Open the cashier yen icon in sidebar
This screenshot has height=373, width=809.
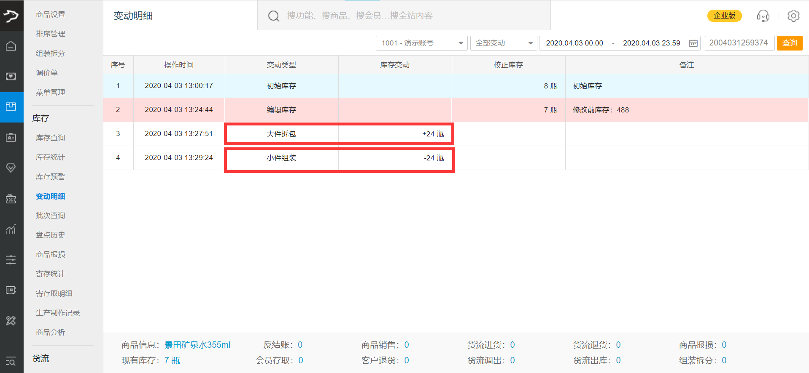click(x=11, y=76)
